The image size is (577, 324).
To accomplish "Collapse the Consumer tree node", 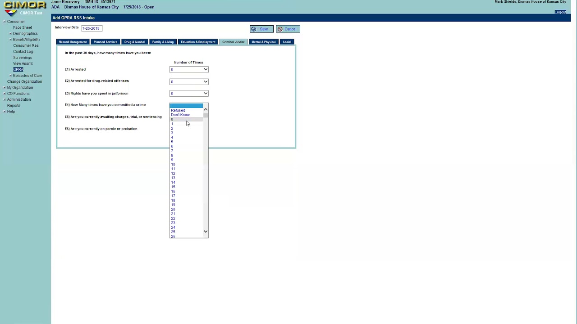I will click(5, 22).
